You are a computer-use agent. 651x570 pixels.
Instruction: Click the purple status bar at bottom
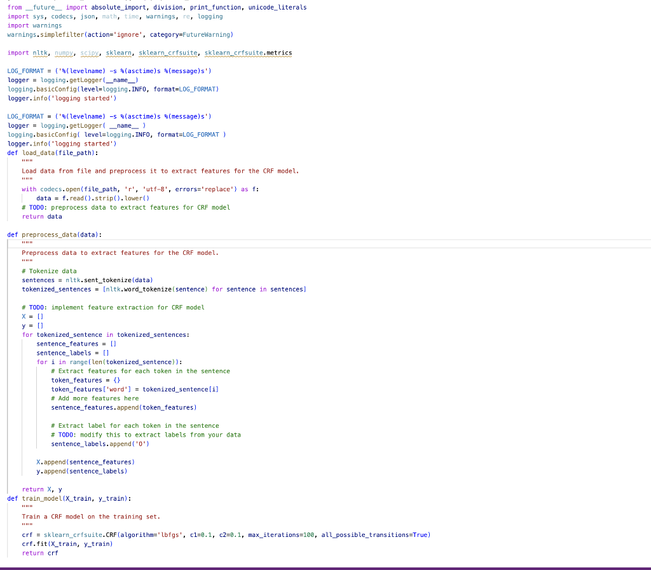pos(325,564)
